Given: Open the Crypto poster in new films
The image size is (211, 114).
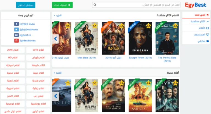Looking at the screenshot, I should click(167, 96).
